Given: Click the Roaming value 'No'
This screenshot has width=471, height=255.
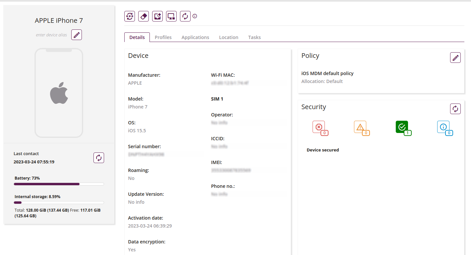Looking at the screenshot, I should (131, 178).
